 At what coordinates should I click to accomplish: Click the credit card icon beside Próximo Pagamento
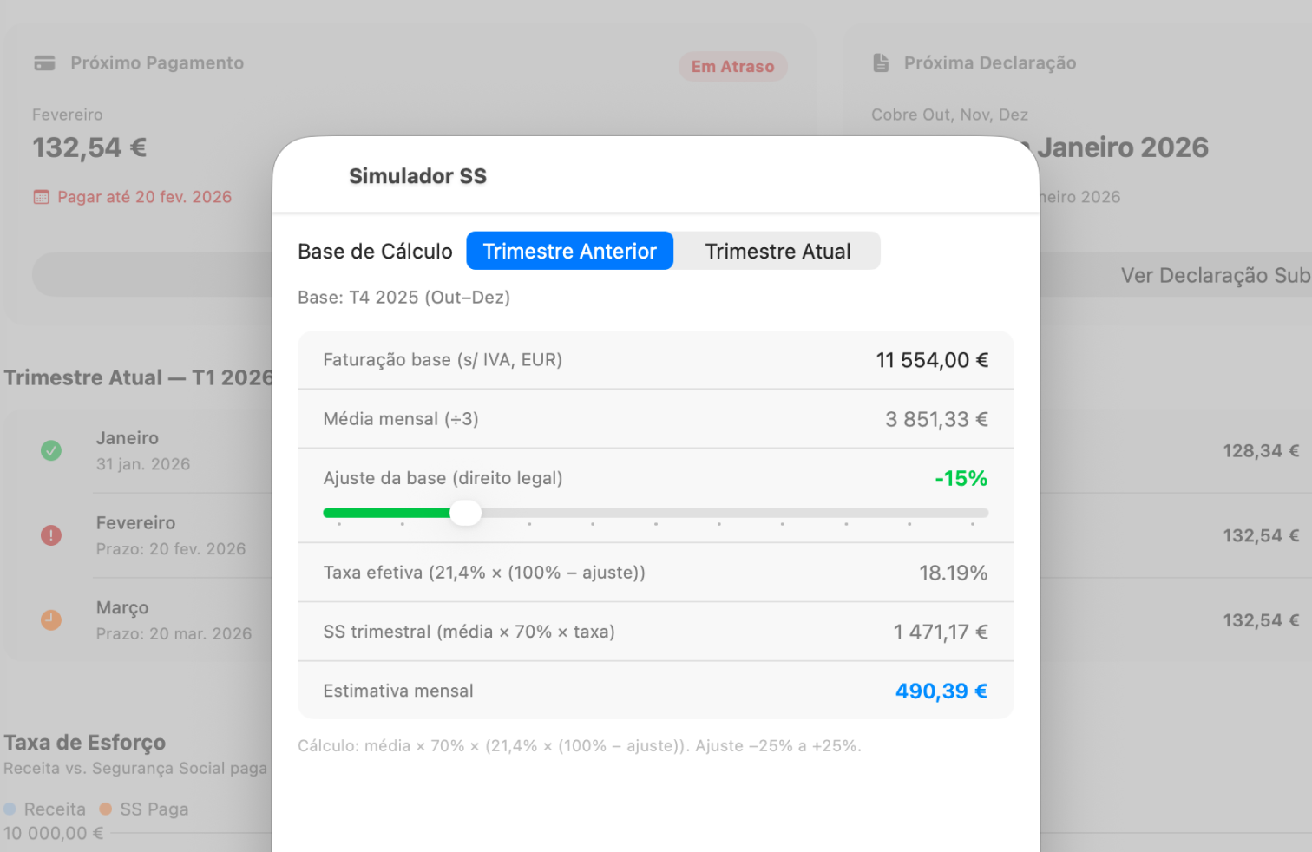[44, 63]
